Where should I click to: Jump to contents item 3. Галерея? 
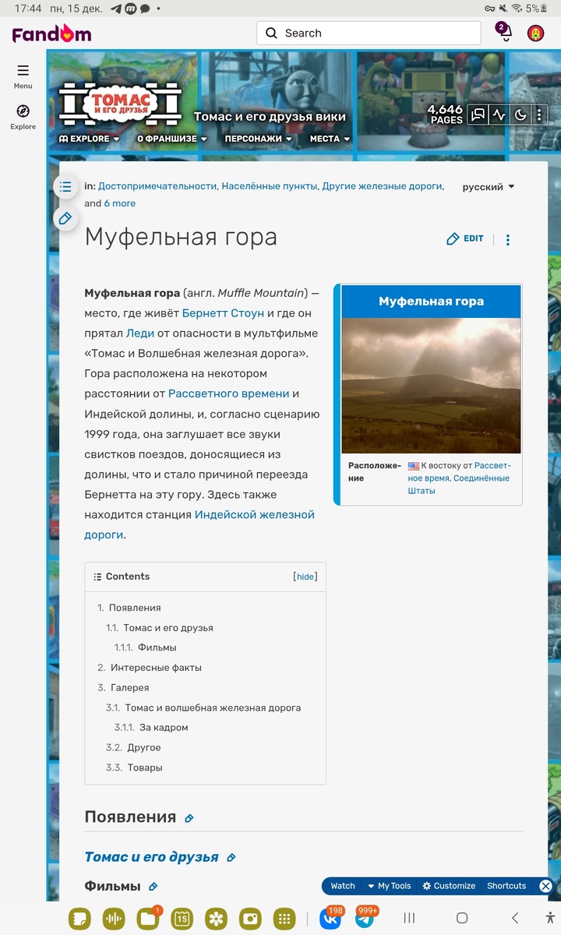pos(123,688)
